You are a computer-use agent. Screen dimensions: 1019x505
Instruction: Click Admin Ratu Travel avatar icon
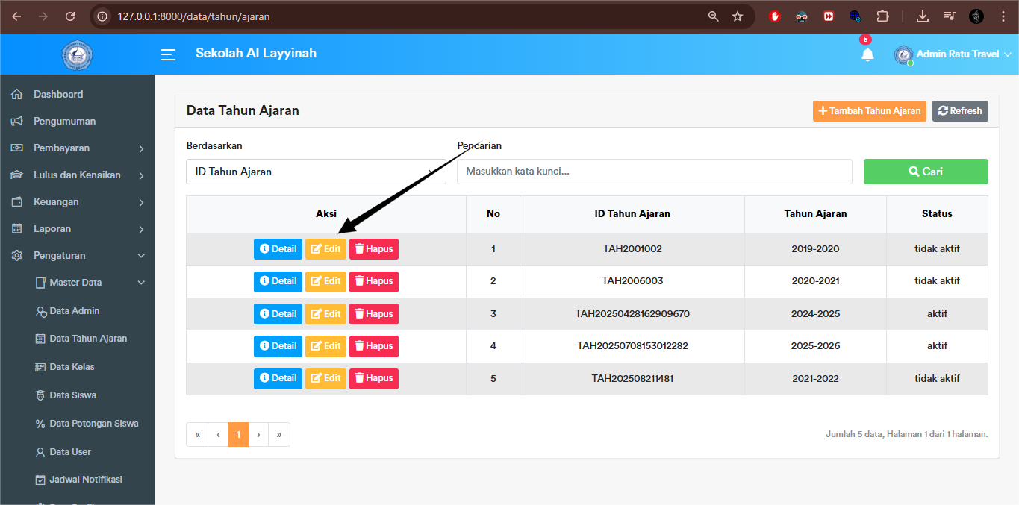[x=903, y=54]
